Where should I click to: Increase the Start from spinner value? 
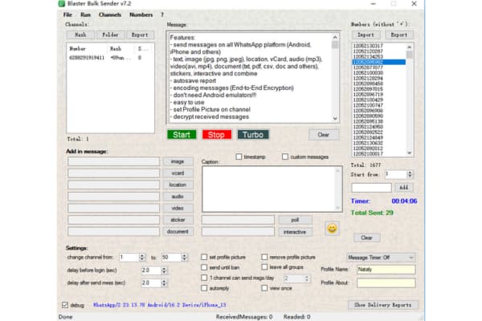410,172
